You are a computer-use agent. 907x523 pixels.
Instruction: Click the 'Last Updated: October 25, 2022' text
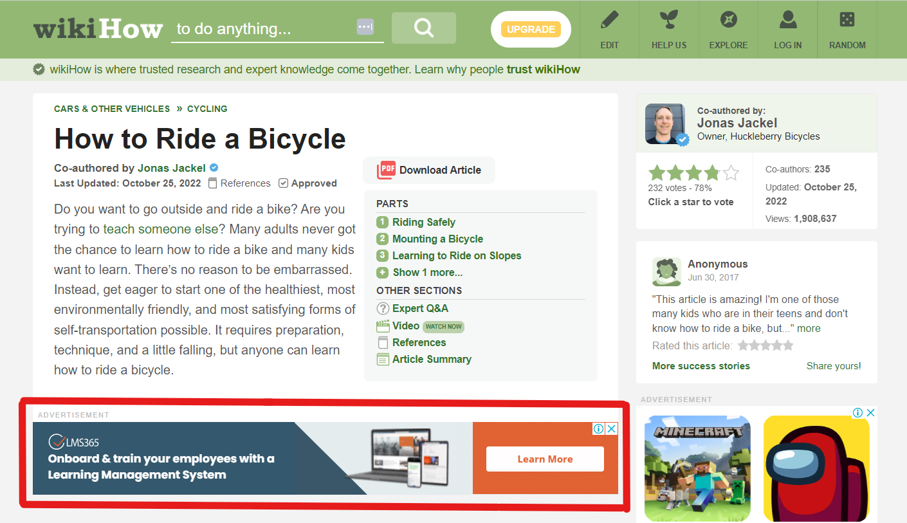click(x=129, y=183)
